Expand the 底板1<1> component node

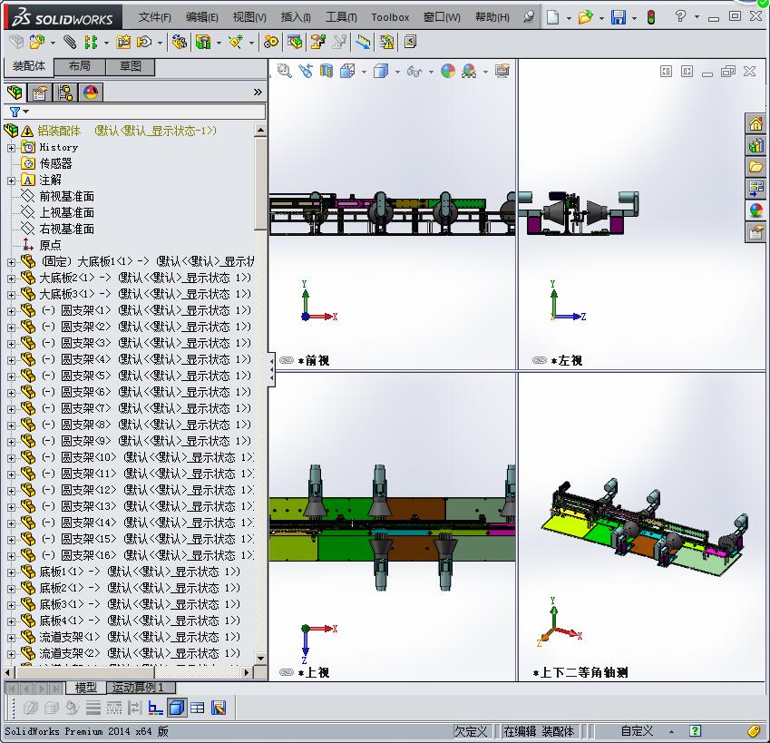pyautogui.click(x=11, y=572)
